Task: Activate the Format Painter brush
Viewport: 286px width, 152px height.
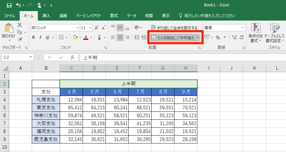Action: 20,39
